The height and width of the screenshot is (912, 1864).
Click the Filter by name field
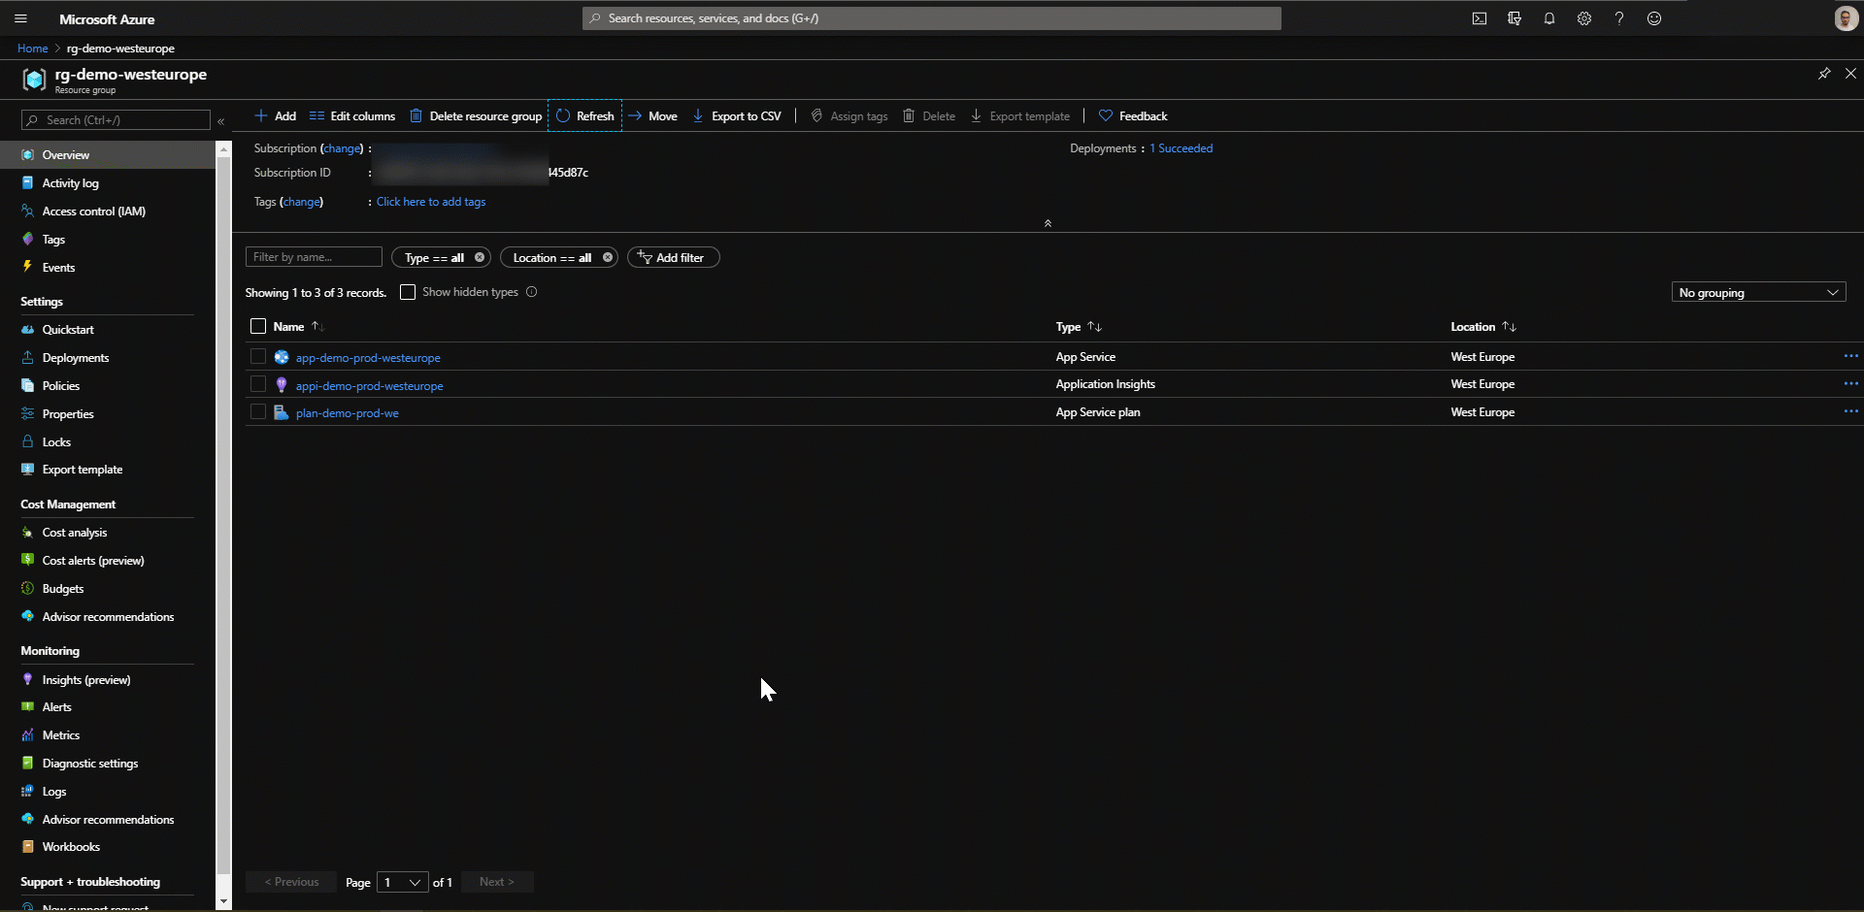point(313,257)
